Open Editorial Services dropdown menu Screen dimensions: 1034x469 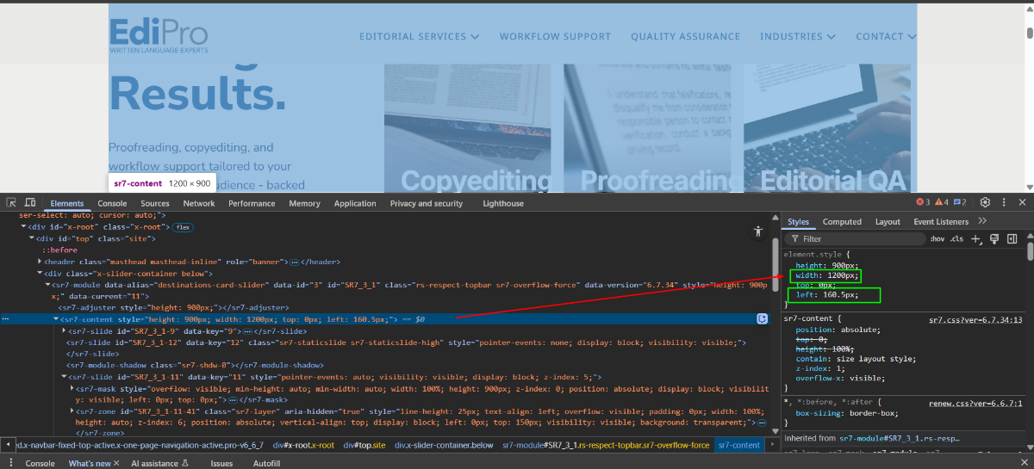[x=419, y=36]
